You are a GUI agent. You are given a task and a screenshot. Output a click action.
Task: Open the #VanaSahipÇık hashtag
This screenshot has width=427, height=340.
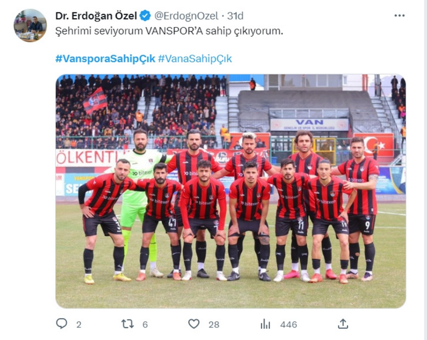195,59
